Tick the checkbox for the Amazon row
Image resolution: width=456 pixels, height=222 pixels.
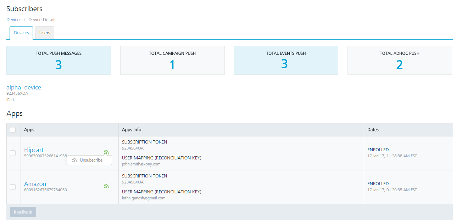[13, 187]
